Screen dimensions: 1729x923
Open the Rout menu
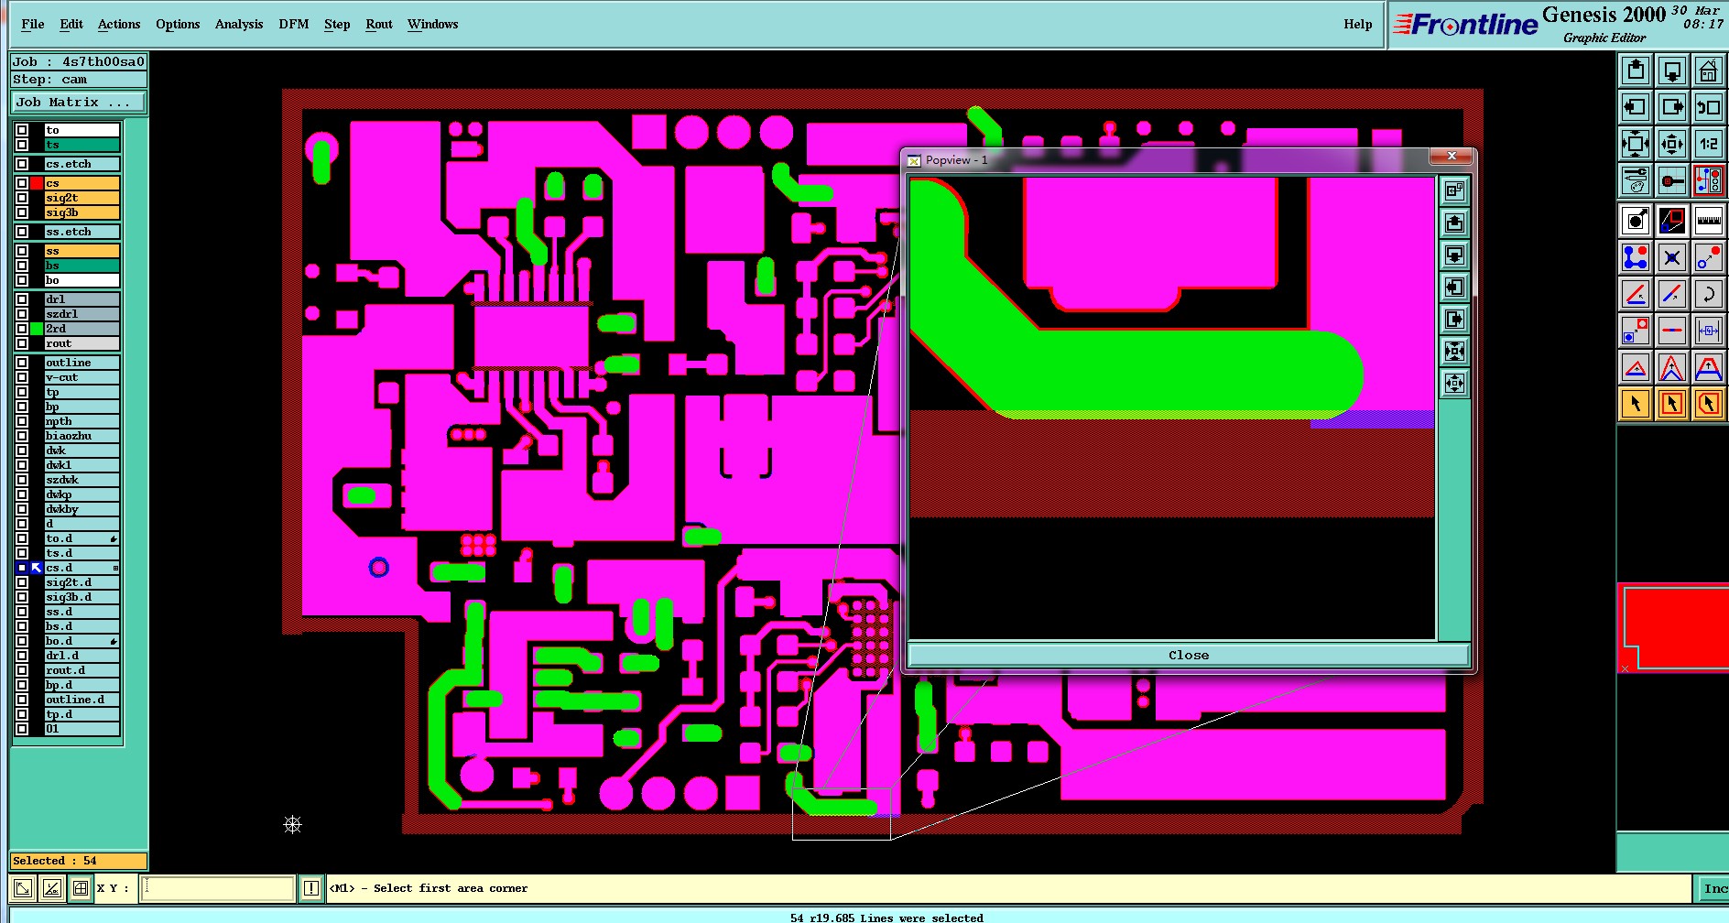pyautogui.click(x=379, y=24)
